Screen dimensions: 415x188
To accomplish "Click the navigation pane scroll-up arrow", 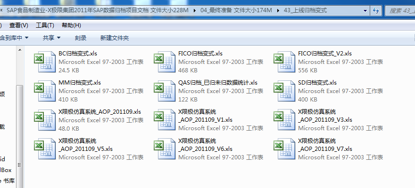I will (20, 50).
